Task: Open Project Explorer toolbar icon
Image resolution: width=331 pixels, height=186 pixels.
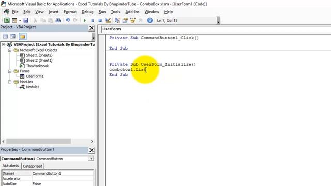Action: [117, 20]
